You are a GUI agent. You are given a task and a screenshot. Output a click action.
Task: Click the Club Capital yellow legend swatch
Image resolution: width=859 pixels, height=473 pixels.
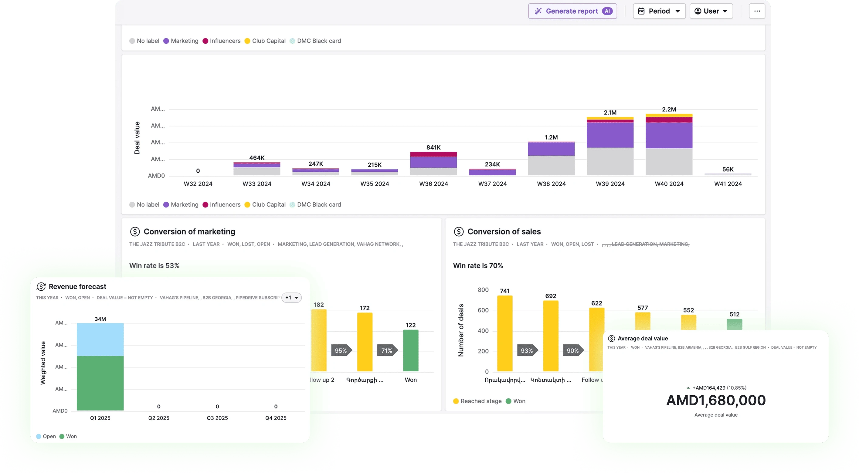(x=247, y=205)
